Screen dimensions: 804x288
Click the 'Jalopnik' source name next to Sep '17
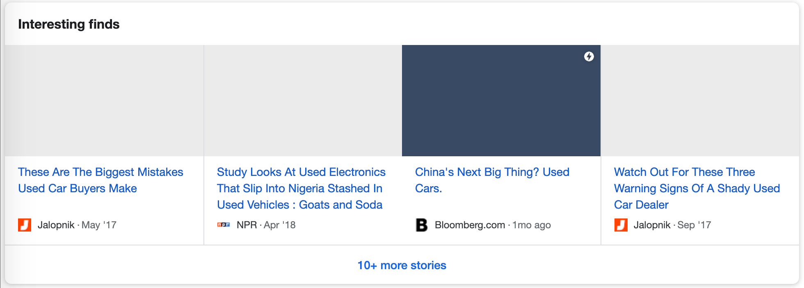pyautogui.click(x=652, y=225)
